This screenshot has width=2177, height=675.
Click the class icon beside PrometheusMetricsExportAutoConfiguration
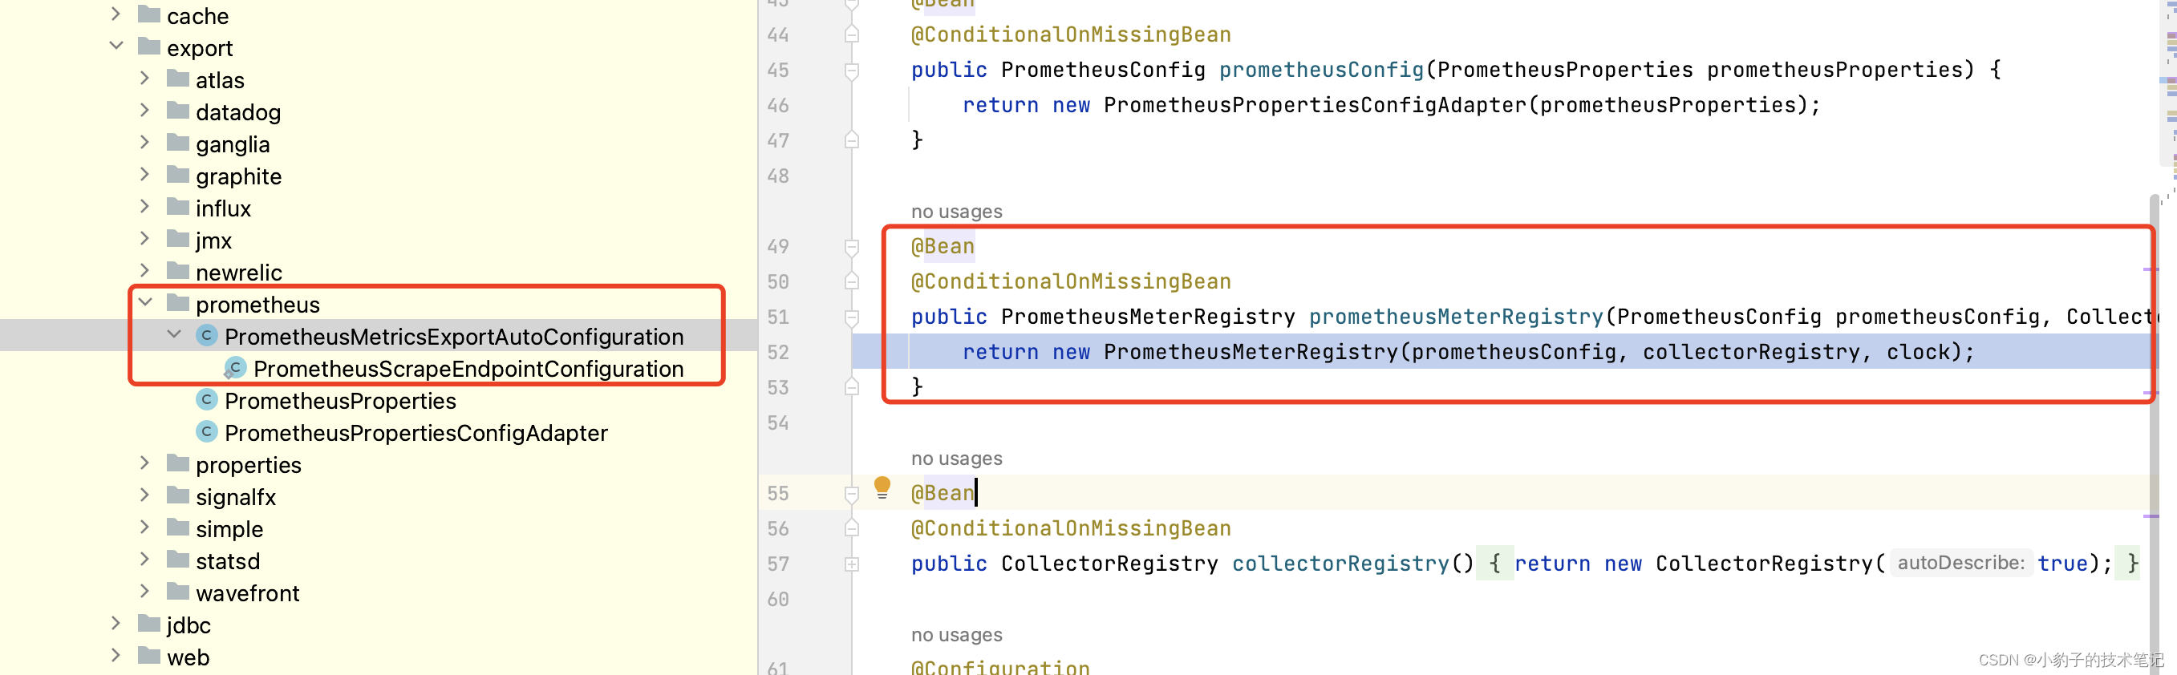click(206, 335)
